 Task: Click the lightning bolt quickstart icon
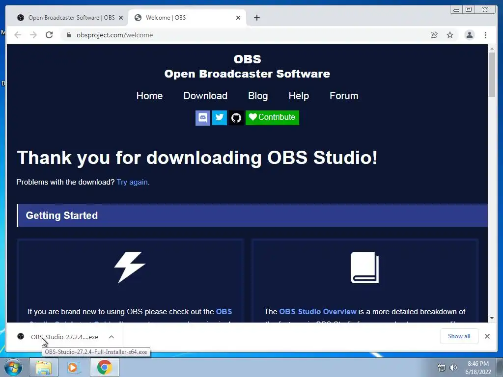pos(130,267)
